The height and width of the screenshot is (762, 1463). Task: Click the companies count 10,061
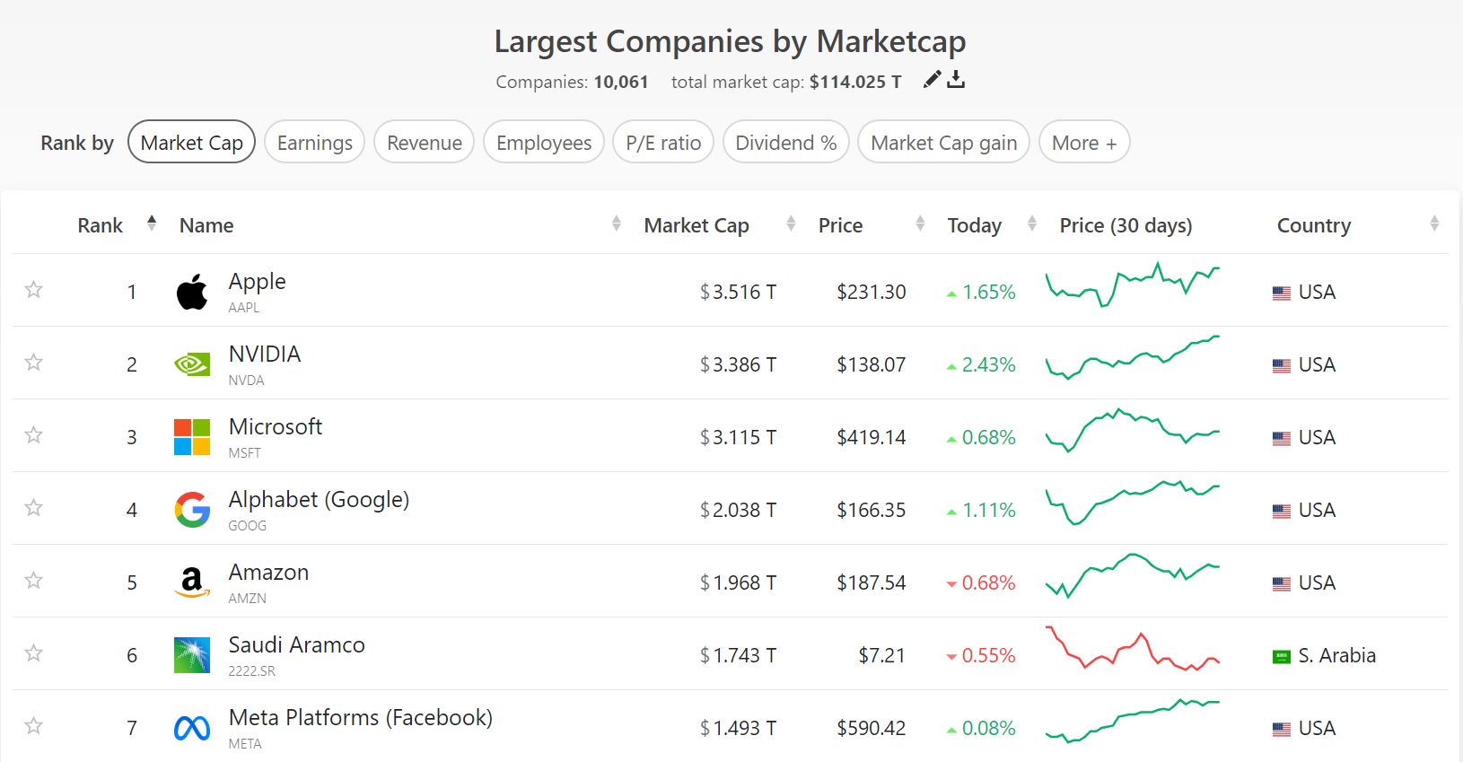click(x=621, y=82)
